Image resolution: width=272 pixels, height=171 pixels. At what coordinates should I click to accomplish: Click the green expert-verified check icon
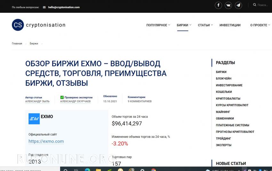click(62, 97)
